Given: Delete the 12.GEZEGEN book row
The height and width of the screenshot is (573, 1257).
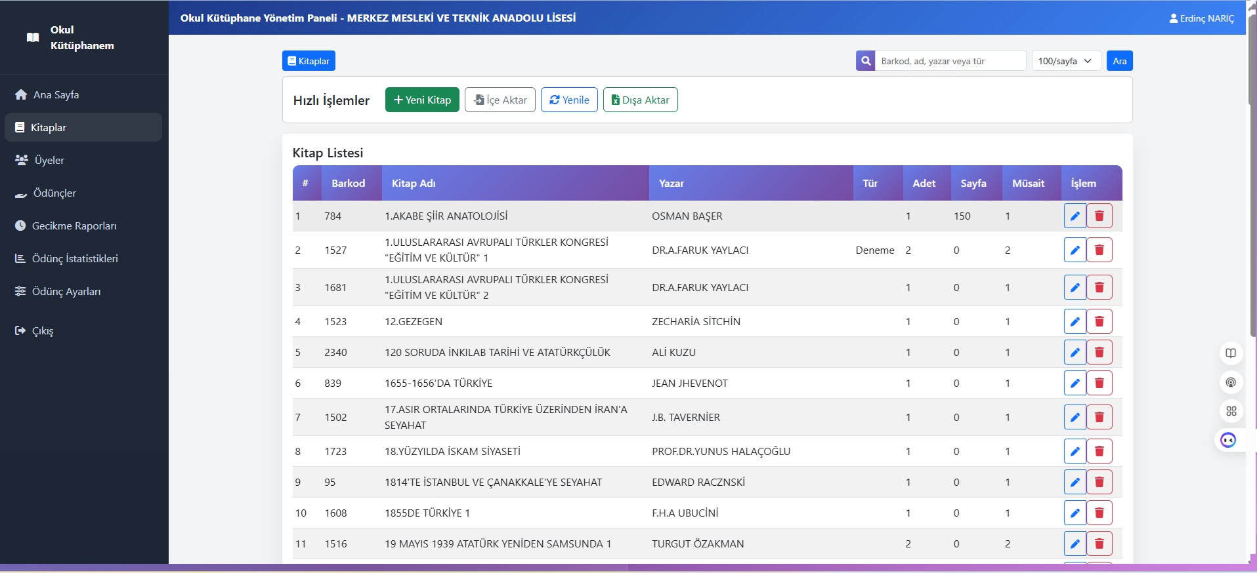Looking at the screenshot, I should coord(1099,321).
